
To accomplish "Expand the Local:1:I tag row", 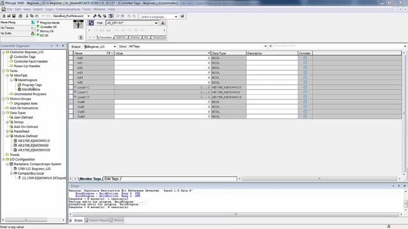I will (75, 92).
